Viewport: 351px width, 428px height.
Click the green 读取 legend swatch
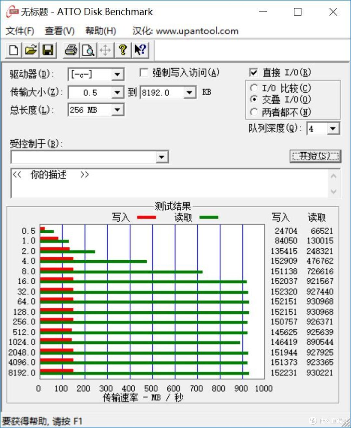click(x=209, y=217)
